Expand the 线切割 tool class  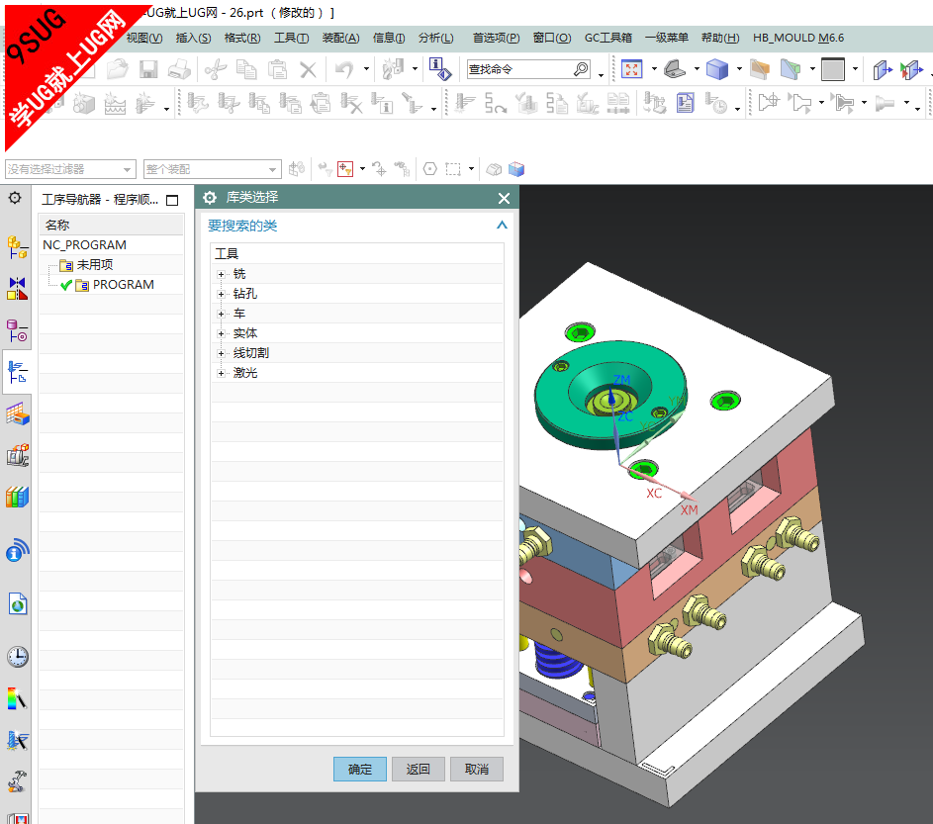(x=221, y=353)
